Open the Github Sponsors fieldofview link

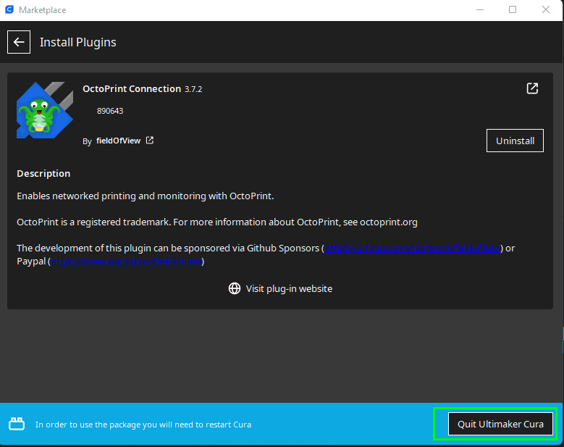click(x=412, y=248)
